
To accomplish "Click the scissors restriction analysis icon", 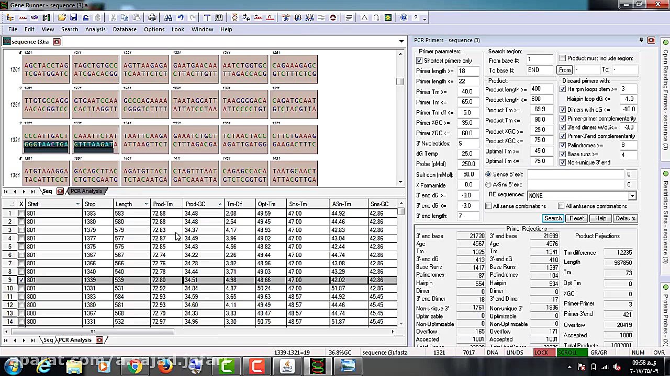I will tap(285, 18).
